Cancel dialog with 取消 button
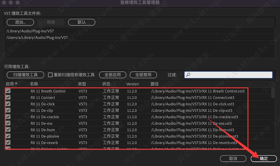Image resolution: width=280 pixels, height=166 pixels. 233,158
